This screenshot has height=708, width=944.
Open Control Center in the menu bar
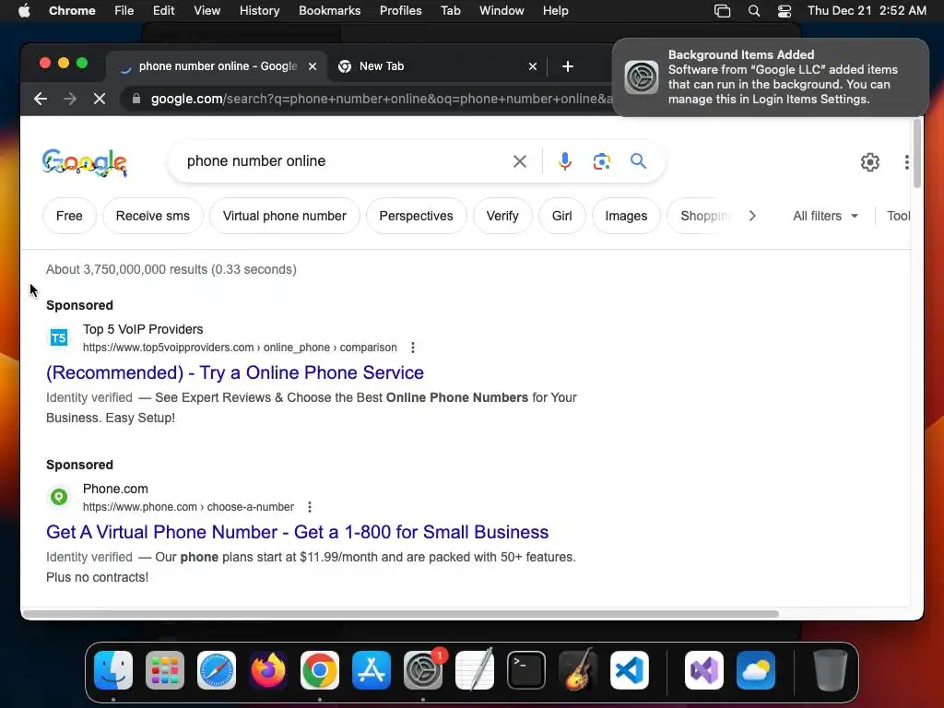[785, 11]
